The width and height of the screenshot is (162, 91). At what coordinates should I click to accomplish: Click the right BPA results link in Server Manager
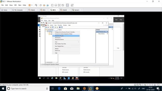86,72
